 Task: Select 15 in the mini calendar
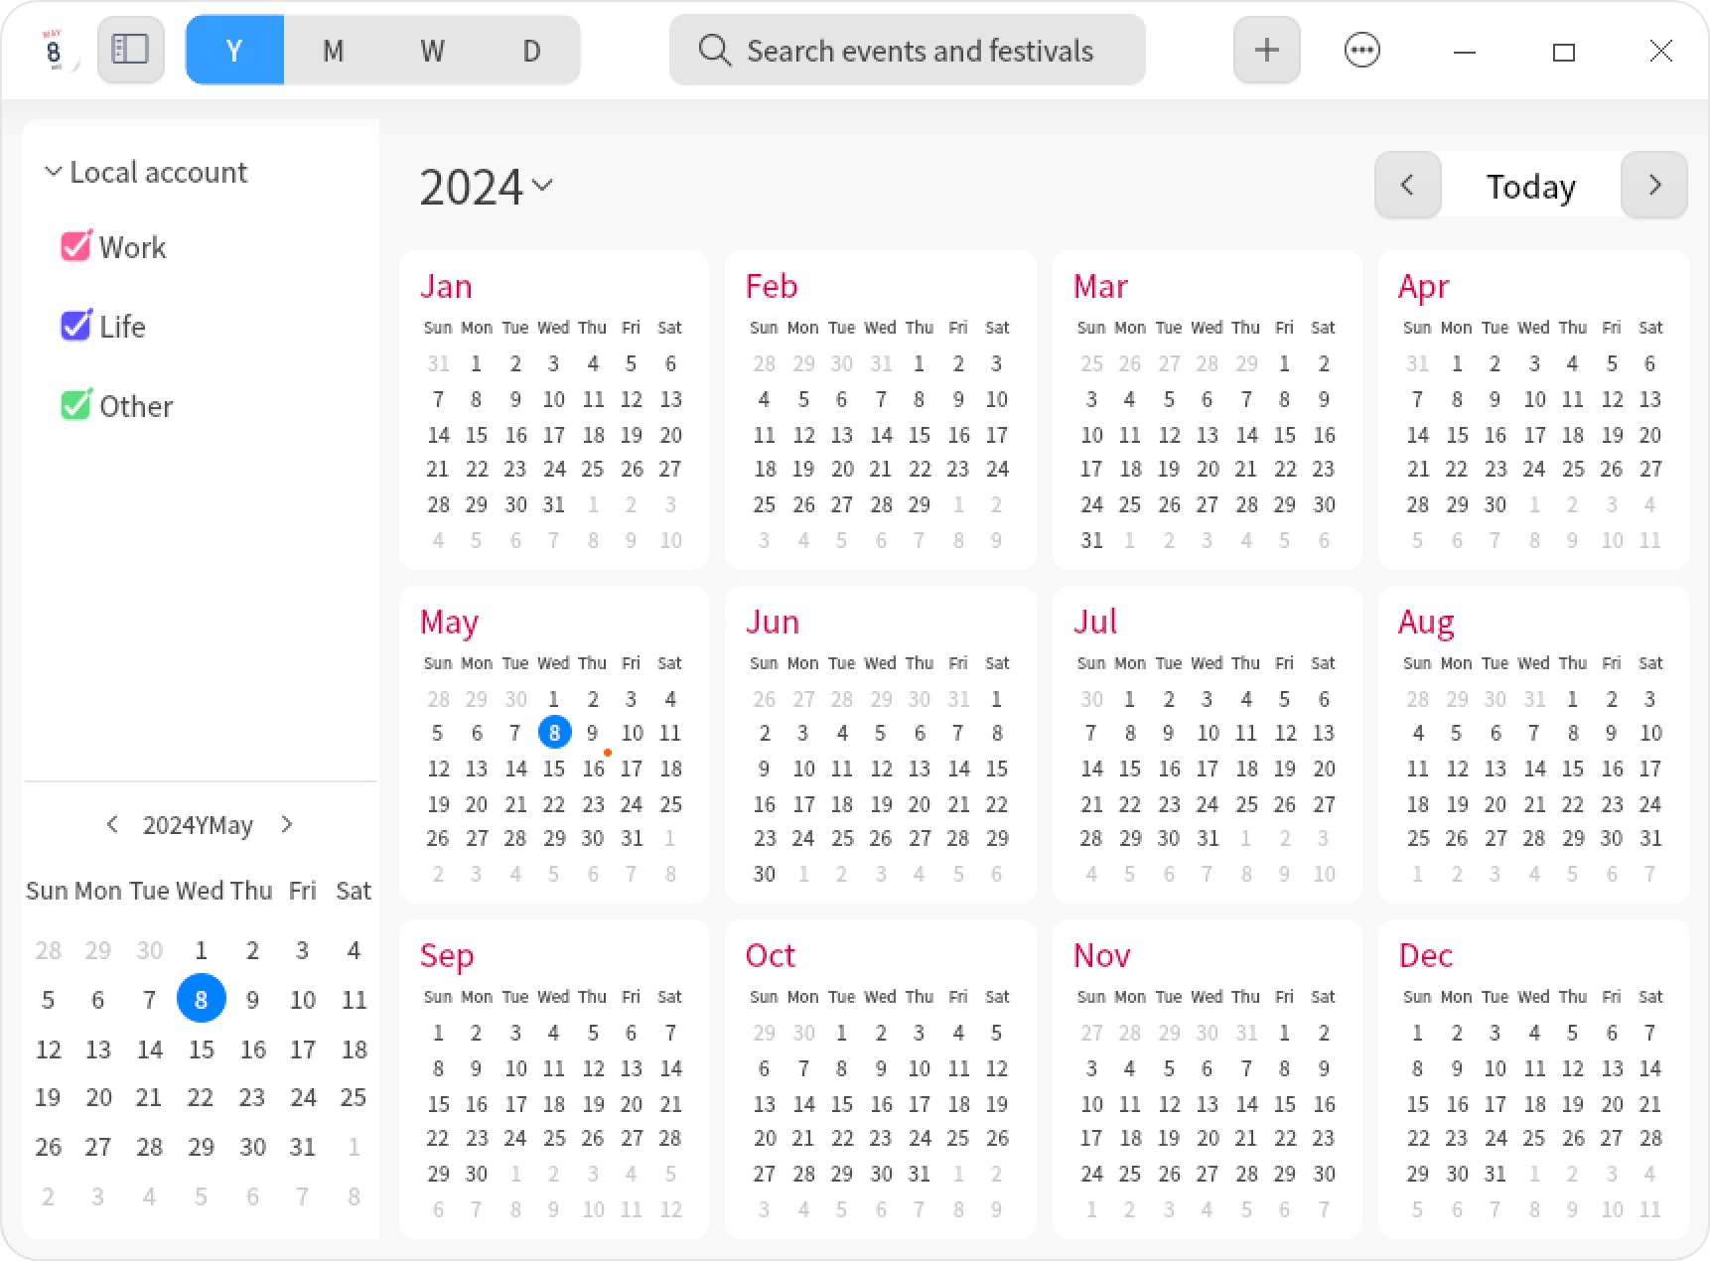(201, 1050)
